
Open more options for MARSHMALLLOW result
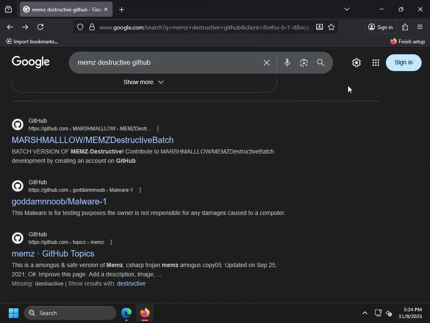158,129
